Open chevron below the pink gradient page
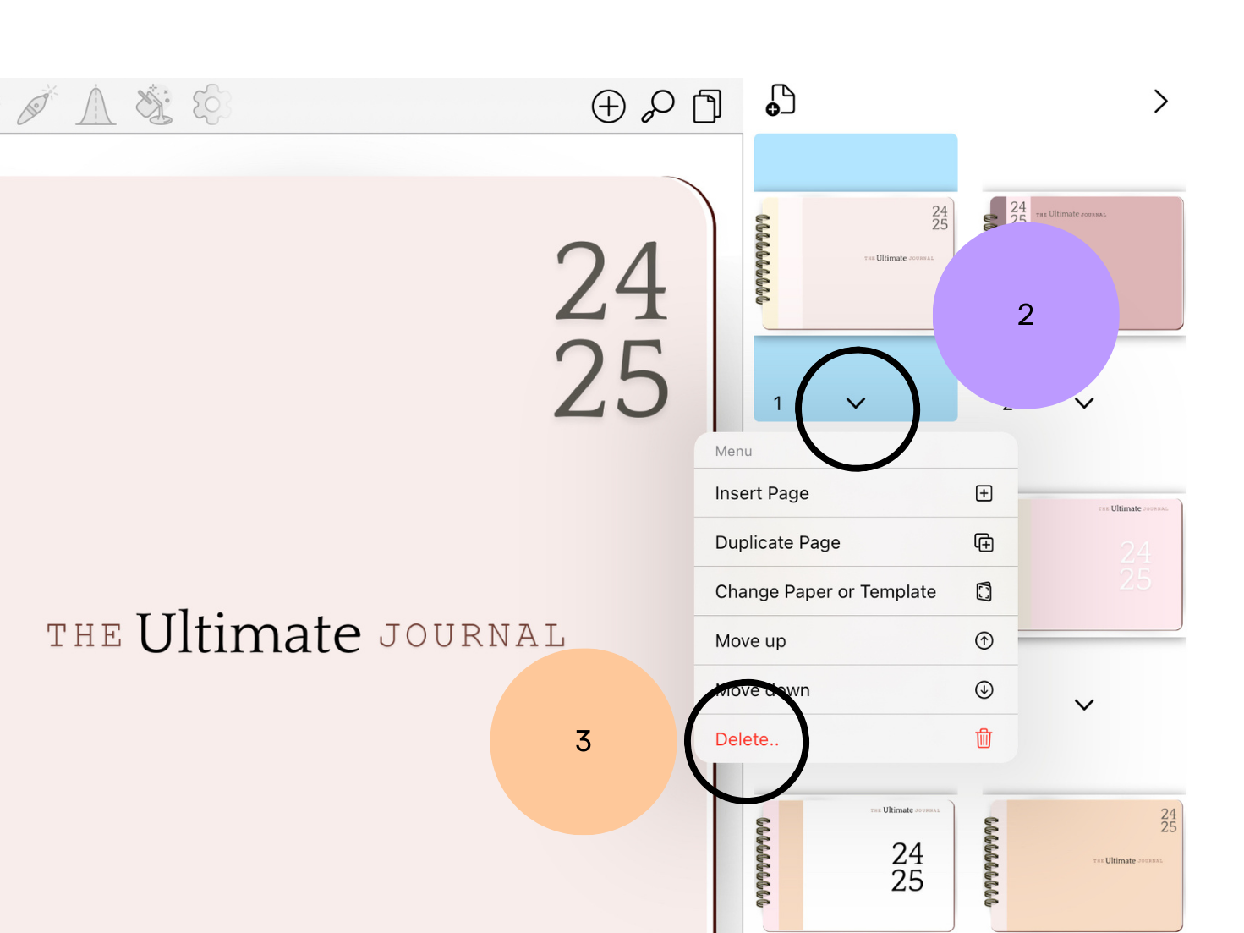The height and width of the screenshot is (933, 1244). click(1084, 705)
